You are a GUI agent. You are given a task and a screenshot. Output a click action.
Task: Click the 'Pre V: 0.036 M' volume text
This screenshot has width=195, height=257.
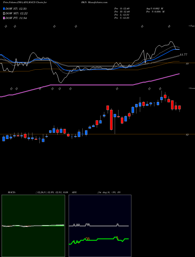click(x=155, y=12)
